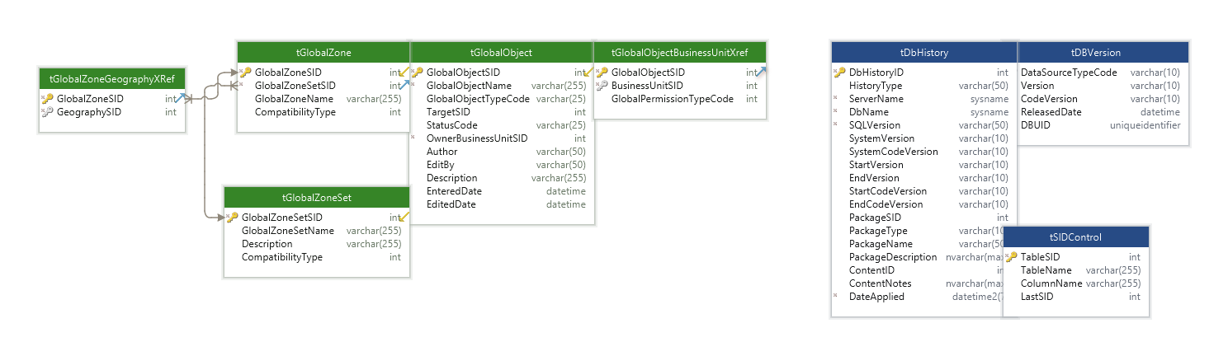Click the tDbHistory table header
This screenshot has width=1228, height=356.
(923, 52)
